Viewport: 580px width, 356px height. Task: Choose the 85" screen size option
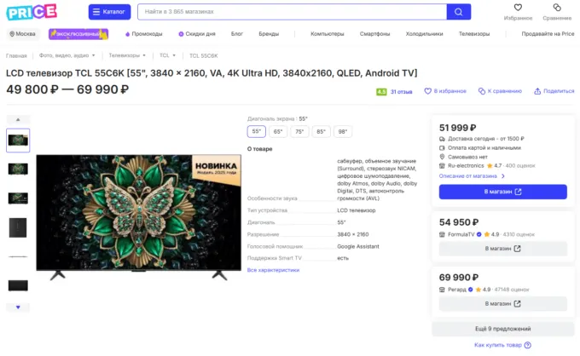point(321,131)
